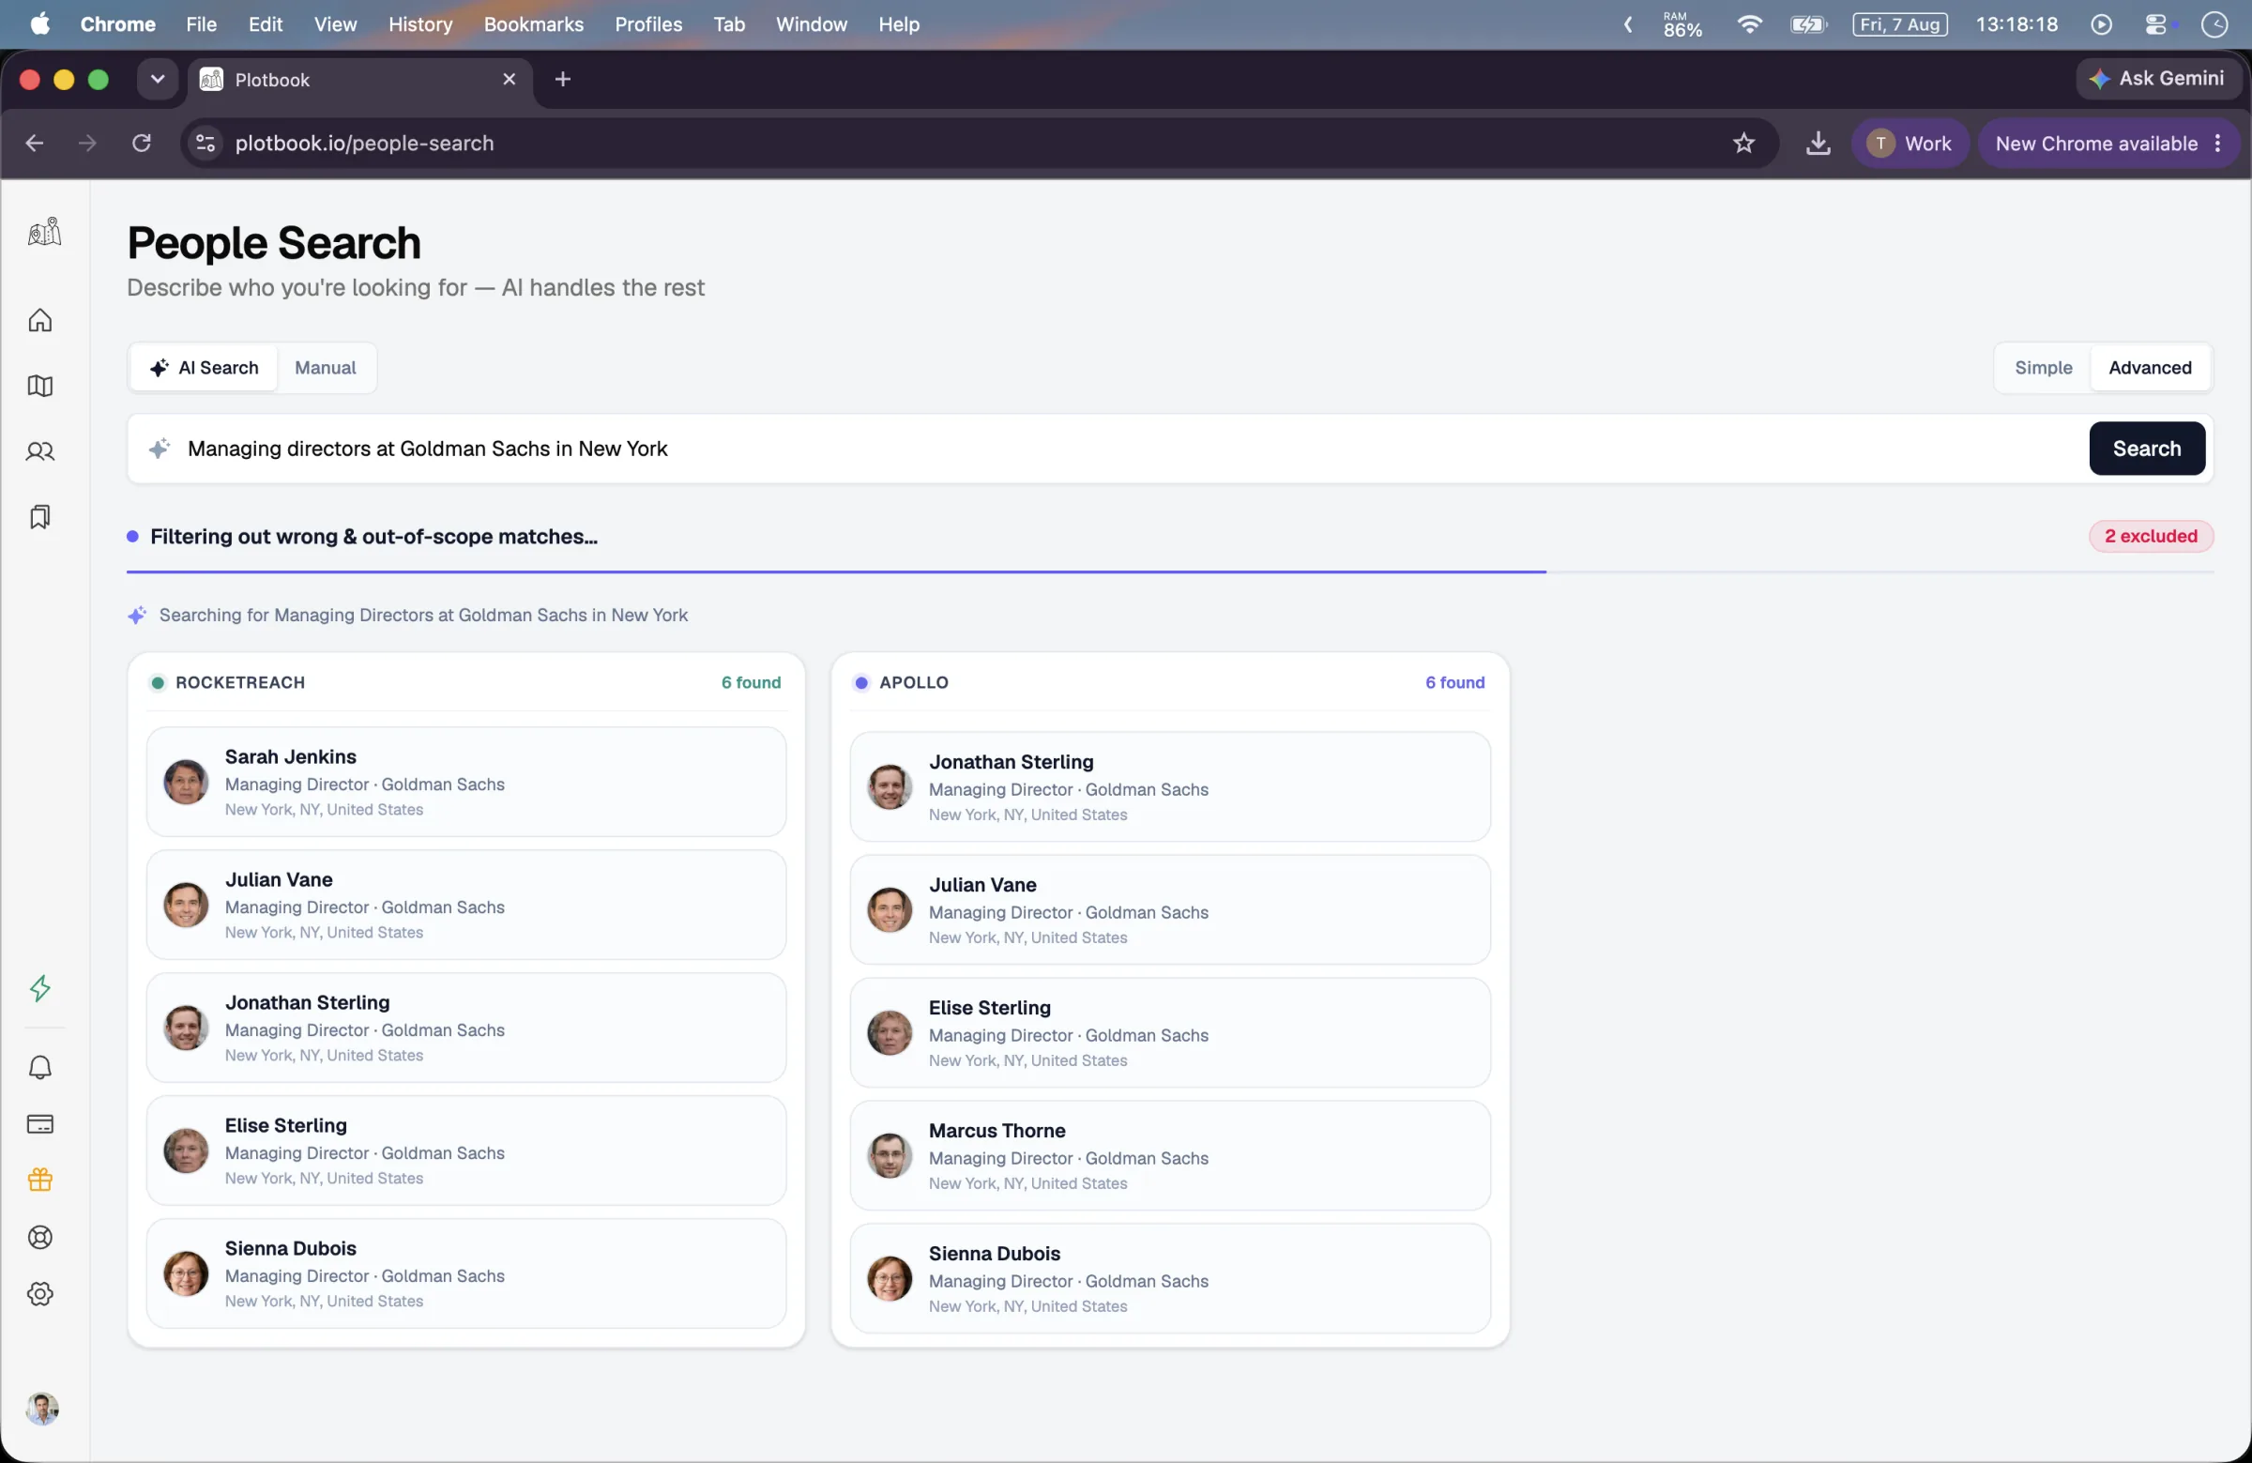
Task: Switch to Manual search mode
Action: tap(326, 367)
